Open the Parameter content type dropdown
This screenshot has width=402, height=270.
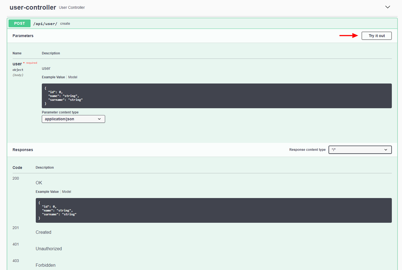pyautogui.click(x=73, y=119)
